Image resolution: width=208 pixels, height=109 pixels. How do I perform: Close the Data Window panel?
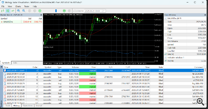[205, 15]
